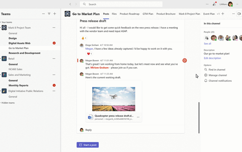Screen dimensions: 242x152
Task: Collapse the Sales and Marketing team tree
Action: point(0,75)
